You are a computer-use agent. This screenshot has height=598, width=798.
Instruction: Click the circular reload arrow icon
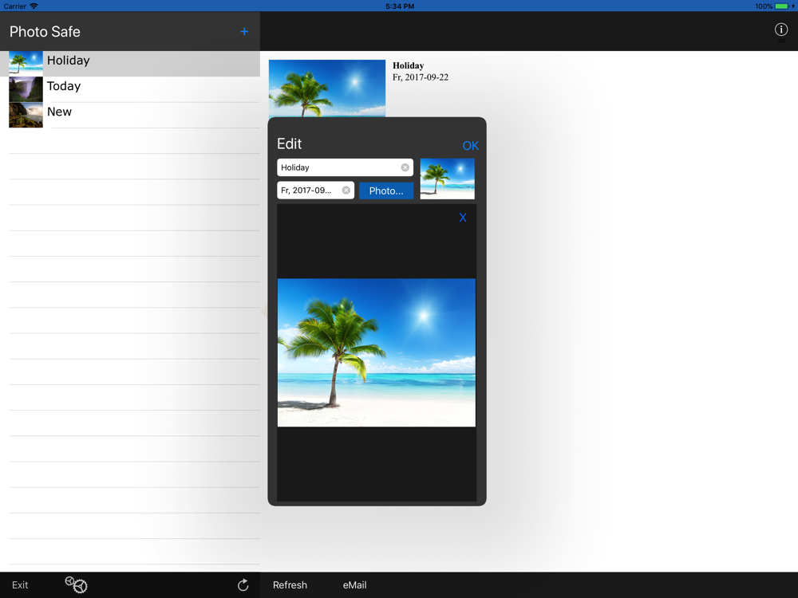pyautogui.click(x=243, y=584)
